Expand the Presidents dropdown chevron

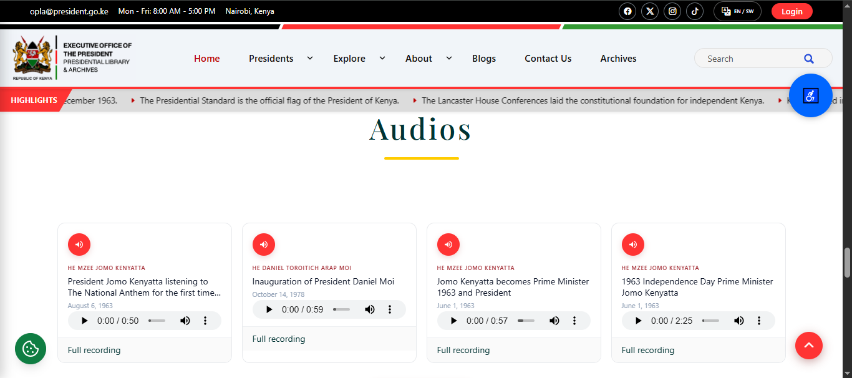pyautogui.click(x=309, y=58)
